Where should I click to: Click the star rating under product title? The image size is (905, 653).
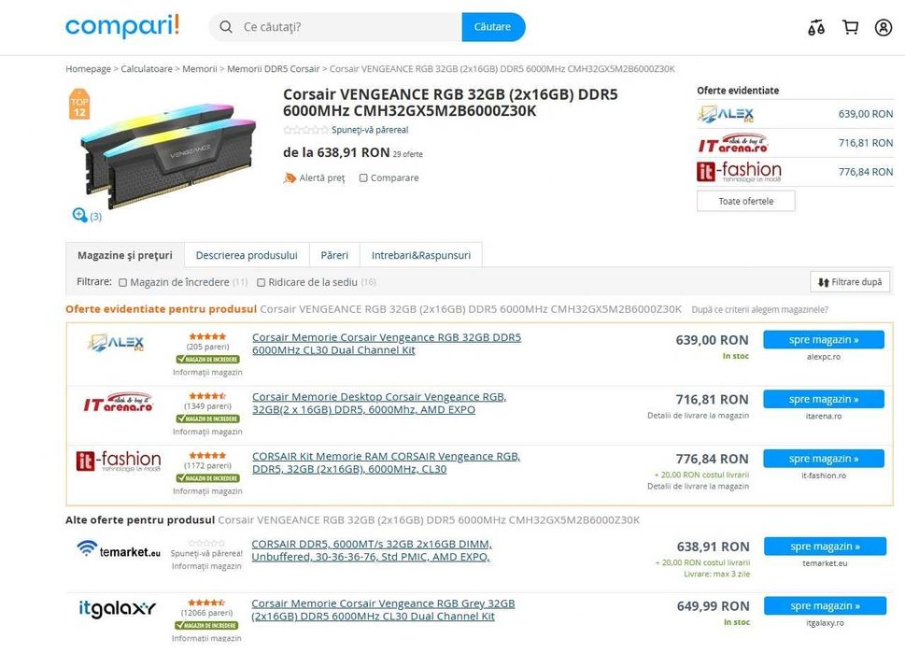click(306, 130)
